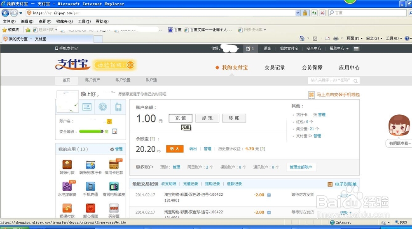Expand second transaction -2.00 detail arrow
The image size is (412, 229).
click(x=269, y=213)
